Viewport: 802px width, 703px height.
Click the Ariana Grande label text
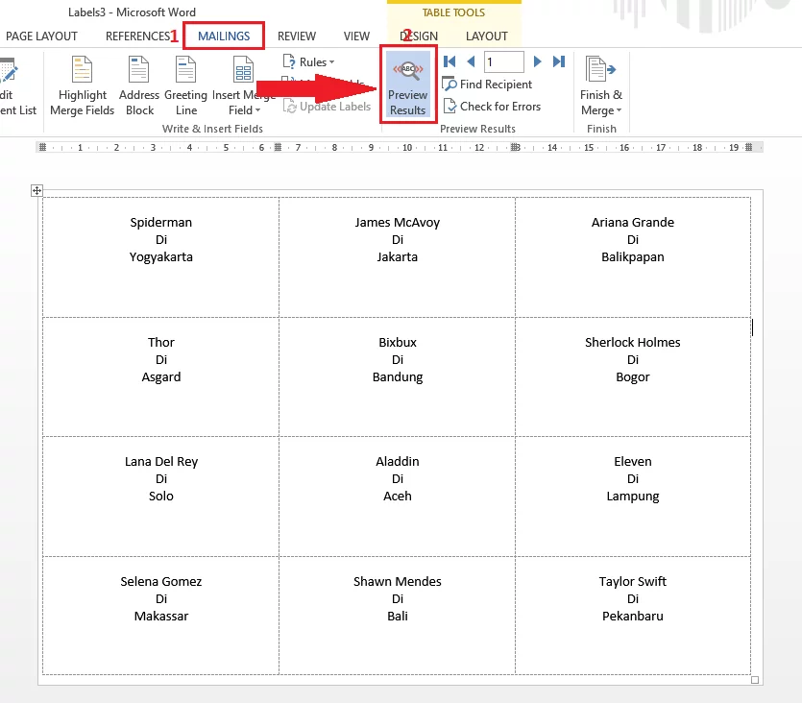pos(633,223)
